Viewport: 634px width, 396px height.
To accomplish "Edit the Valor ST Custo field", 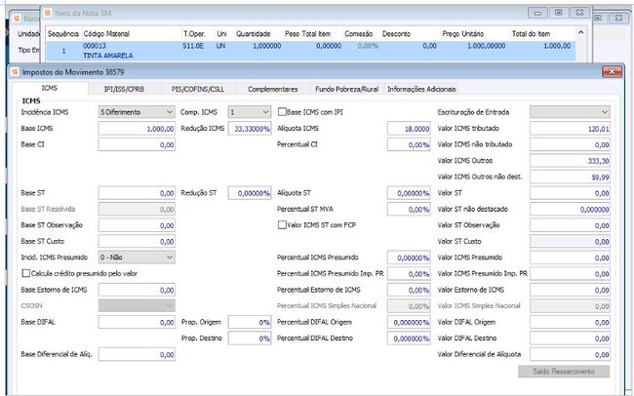I will (x=570, y=242).
